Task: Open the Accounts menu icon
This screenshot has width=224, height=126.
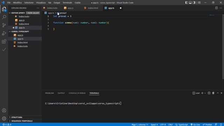Action: tap(4, 111)
